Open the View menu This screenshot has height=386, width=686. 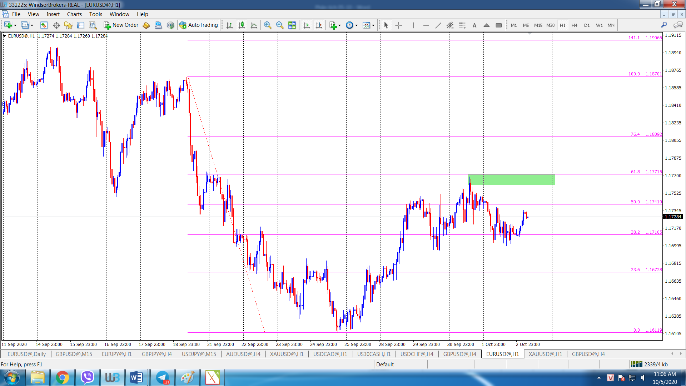click(34, 14)
